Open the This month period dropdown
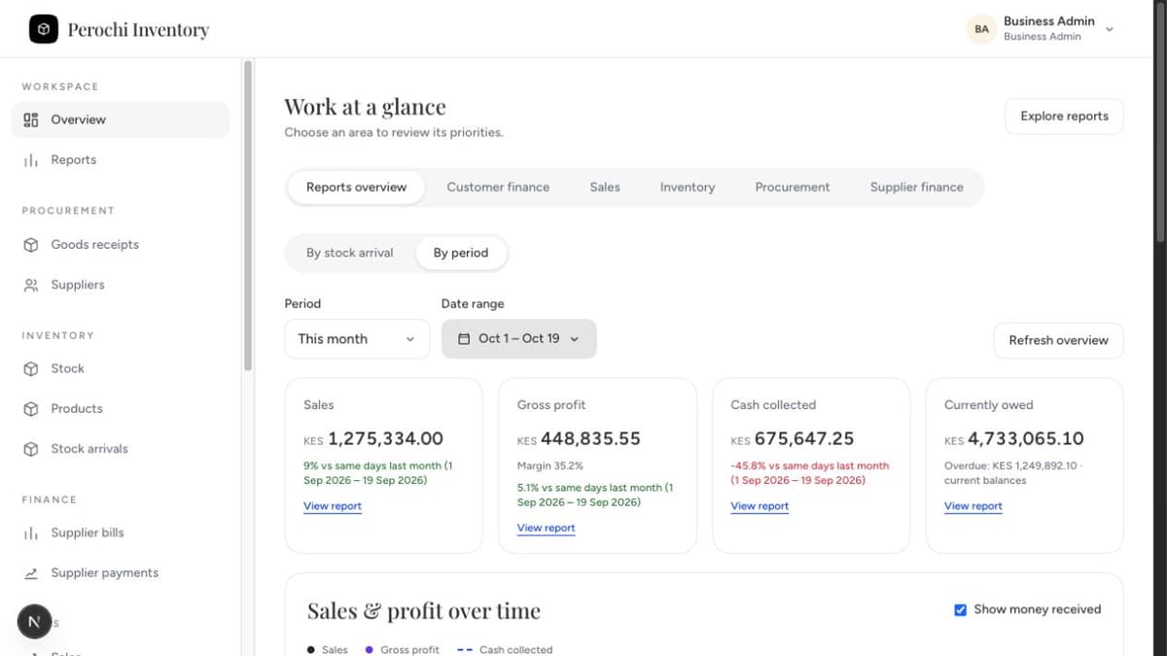Viewport: 1167px width, 656px height. 357,339
